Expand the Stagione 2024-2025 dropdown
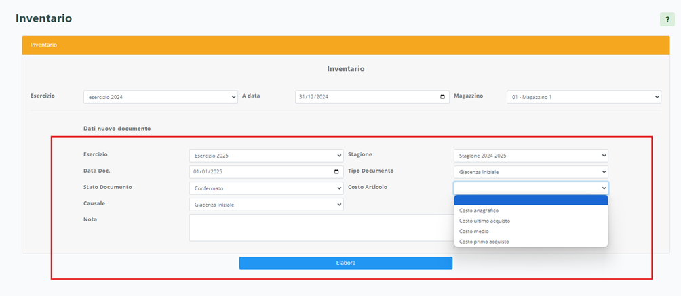Screen dimensions: 681x296 point(530,156)
